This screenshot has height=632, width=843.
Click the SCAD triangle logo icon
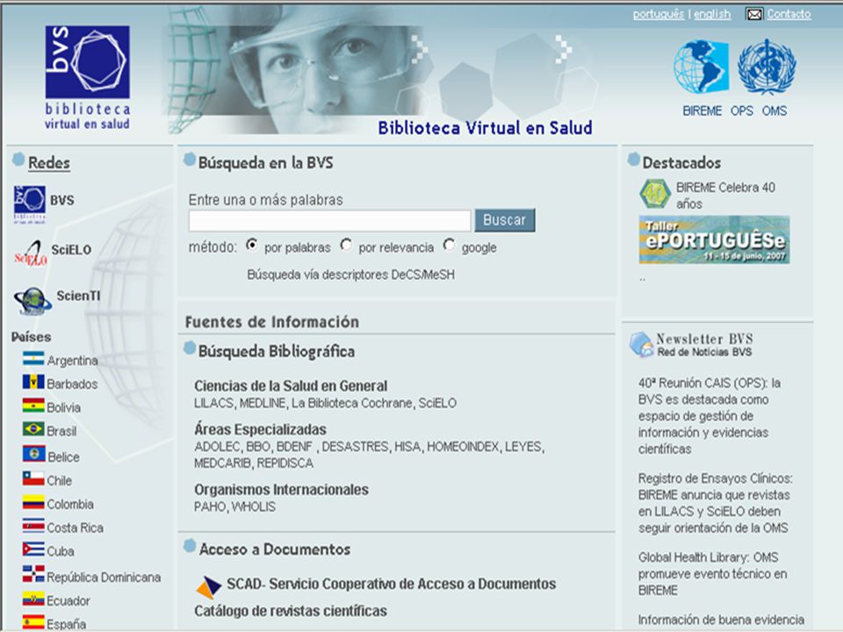[x=209, y=587]
